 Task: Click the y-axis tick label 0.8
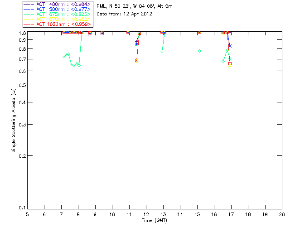(22, 49)
